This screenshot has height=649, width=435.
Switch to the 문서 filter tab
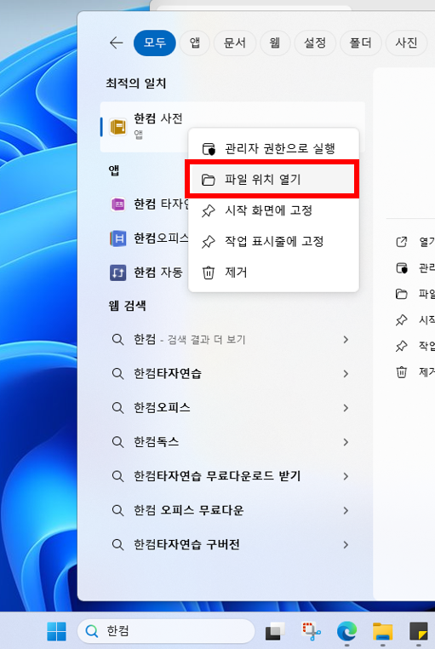pos(234,43)
